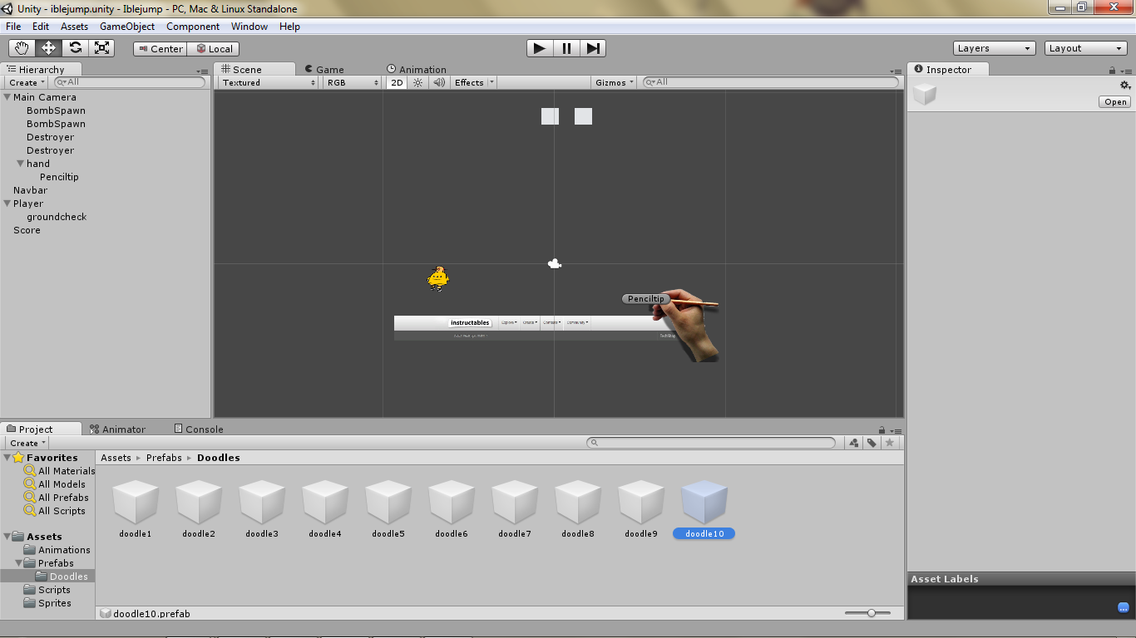Toggle scene audio speaker icon

(439, 82)
